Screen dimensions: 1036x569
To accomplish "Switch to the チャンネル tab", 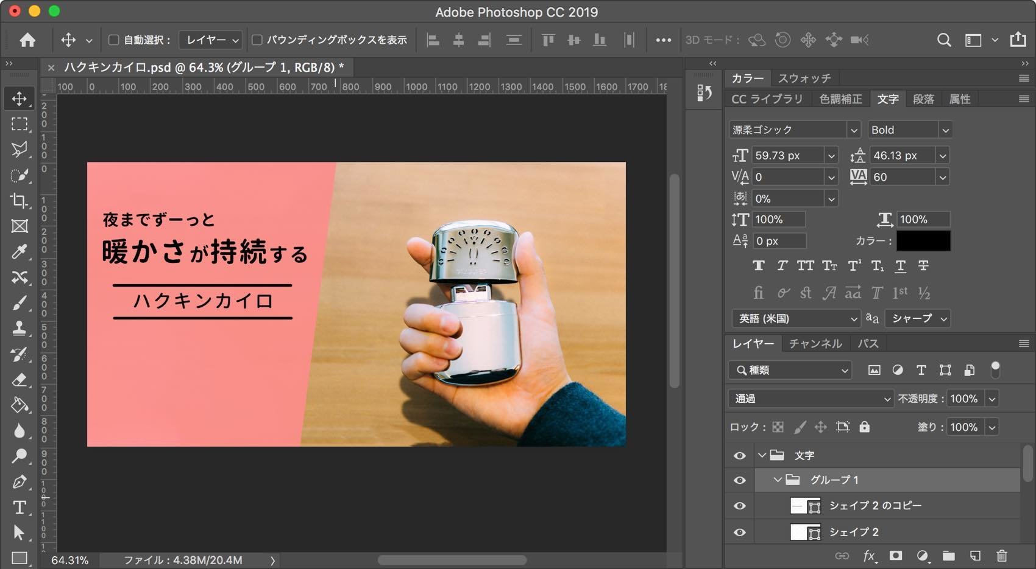I will [x=815, y=344].
